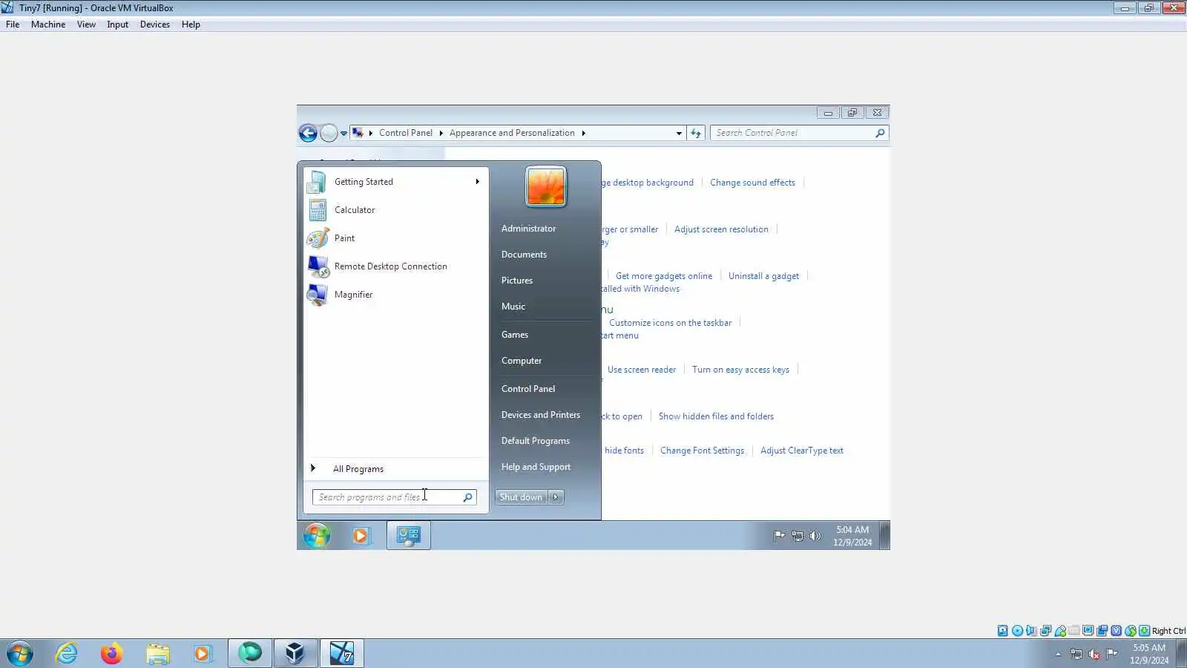
Task: Click the Change sound effects link
Action: coord(752,183)
